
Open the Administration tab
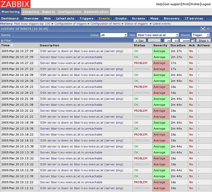(96, 12)
